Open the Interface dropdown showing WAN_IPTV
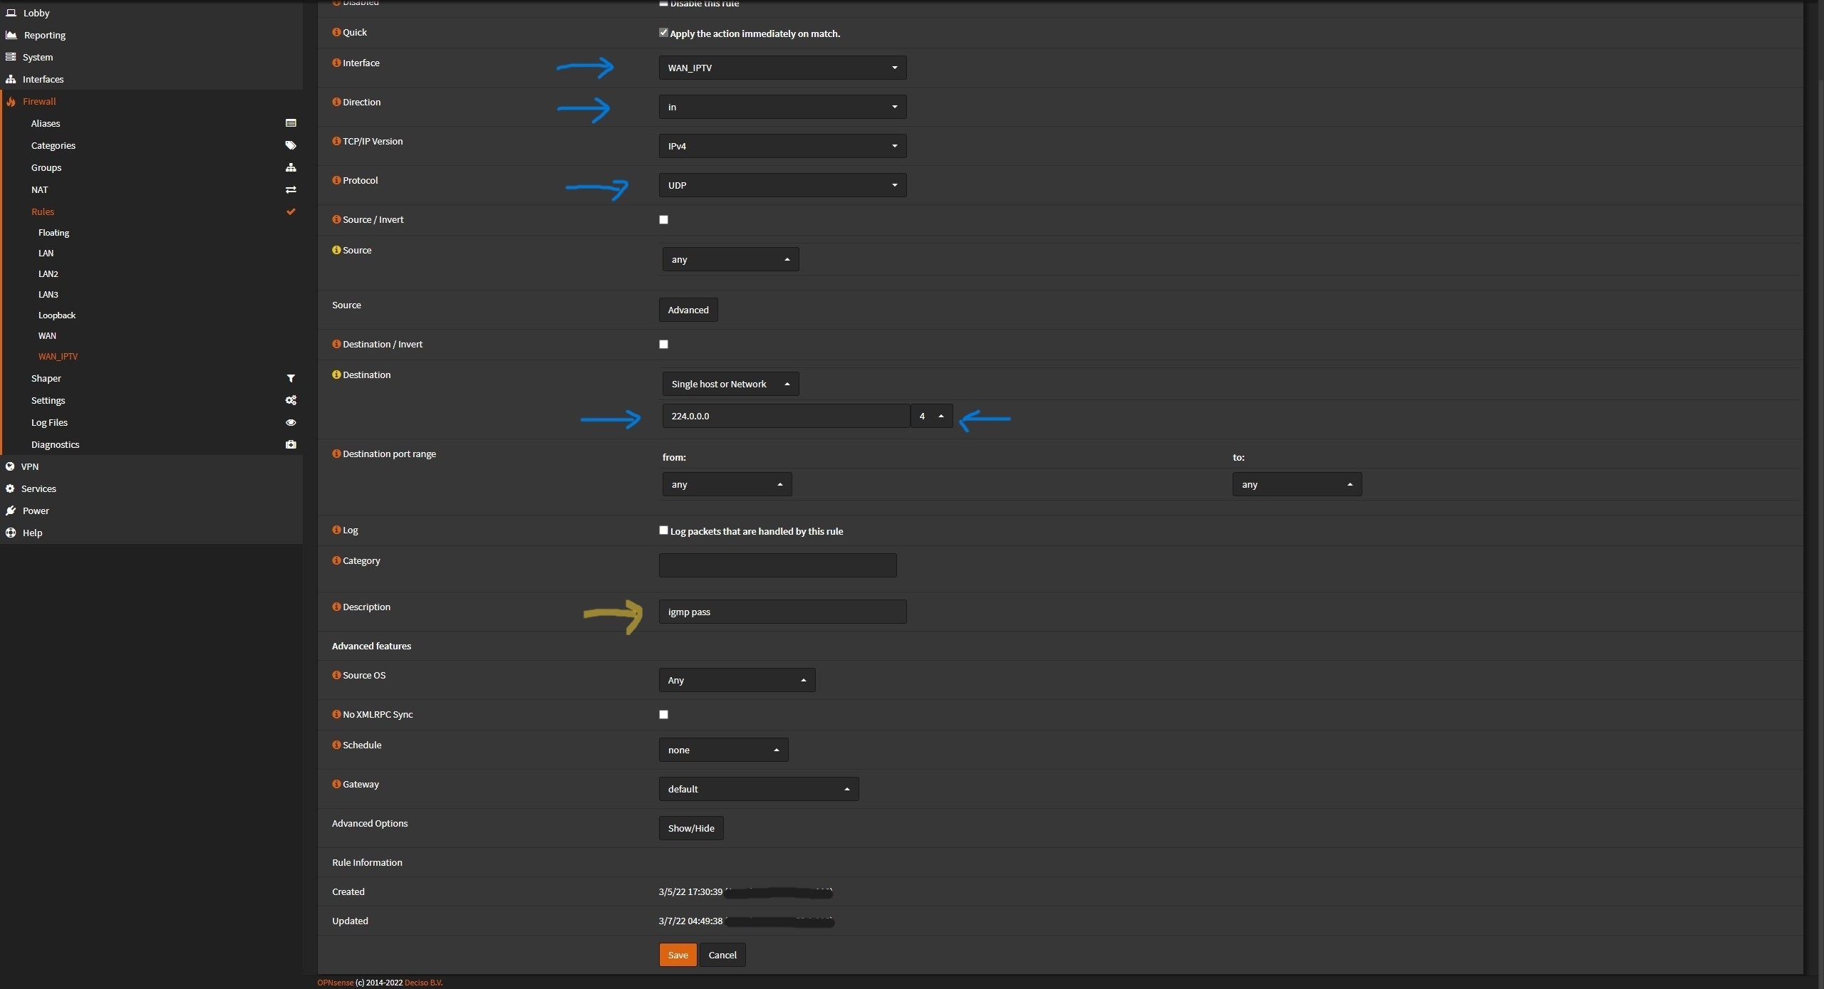The image size is (1824, 989). [x=782, y=68]
